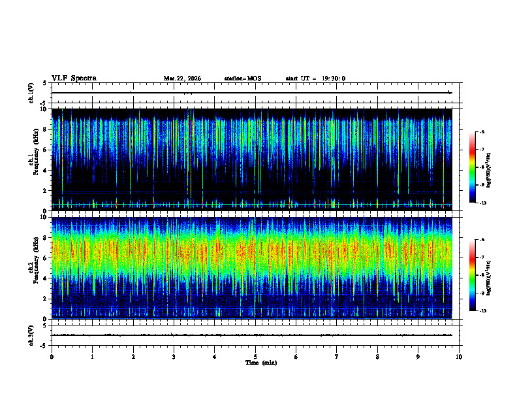
Task: Click the "5" tick on the Time axis
Action: pyautogui.click(x=255, y=357)
